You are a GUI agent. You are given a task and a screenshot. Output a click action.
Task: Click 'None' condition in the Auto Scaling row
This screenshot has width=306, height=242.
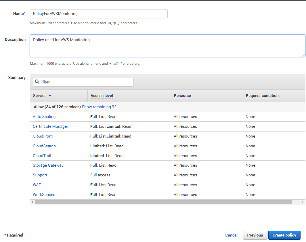pos(250,117)
